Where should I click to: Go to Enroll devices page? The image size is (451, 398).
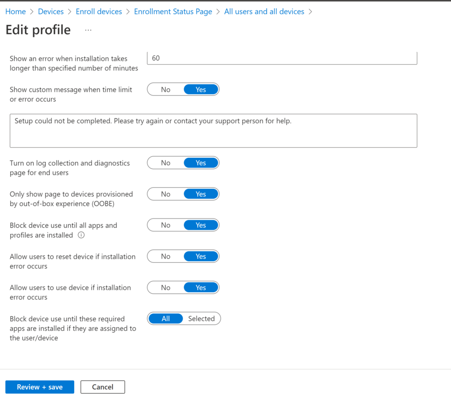point(98,11)
